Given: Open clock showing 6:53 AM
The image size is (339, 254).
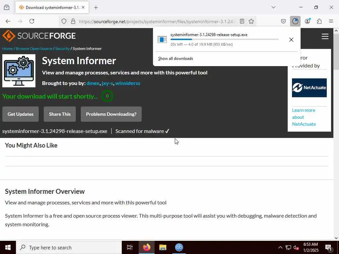Looking at the screenshot, I should pos(311,247).
